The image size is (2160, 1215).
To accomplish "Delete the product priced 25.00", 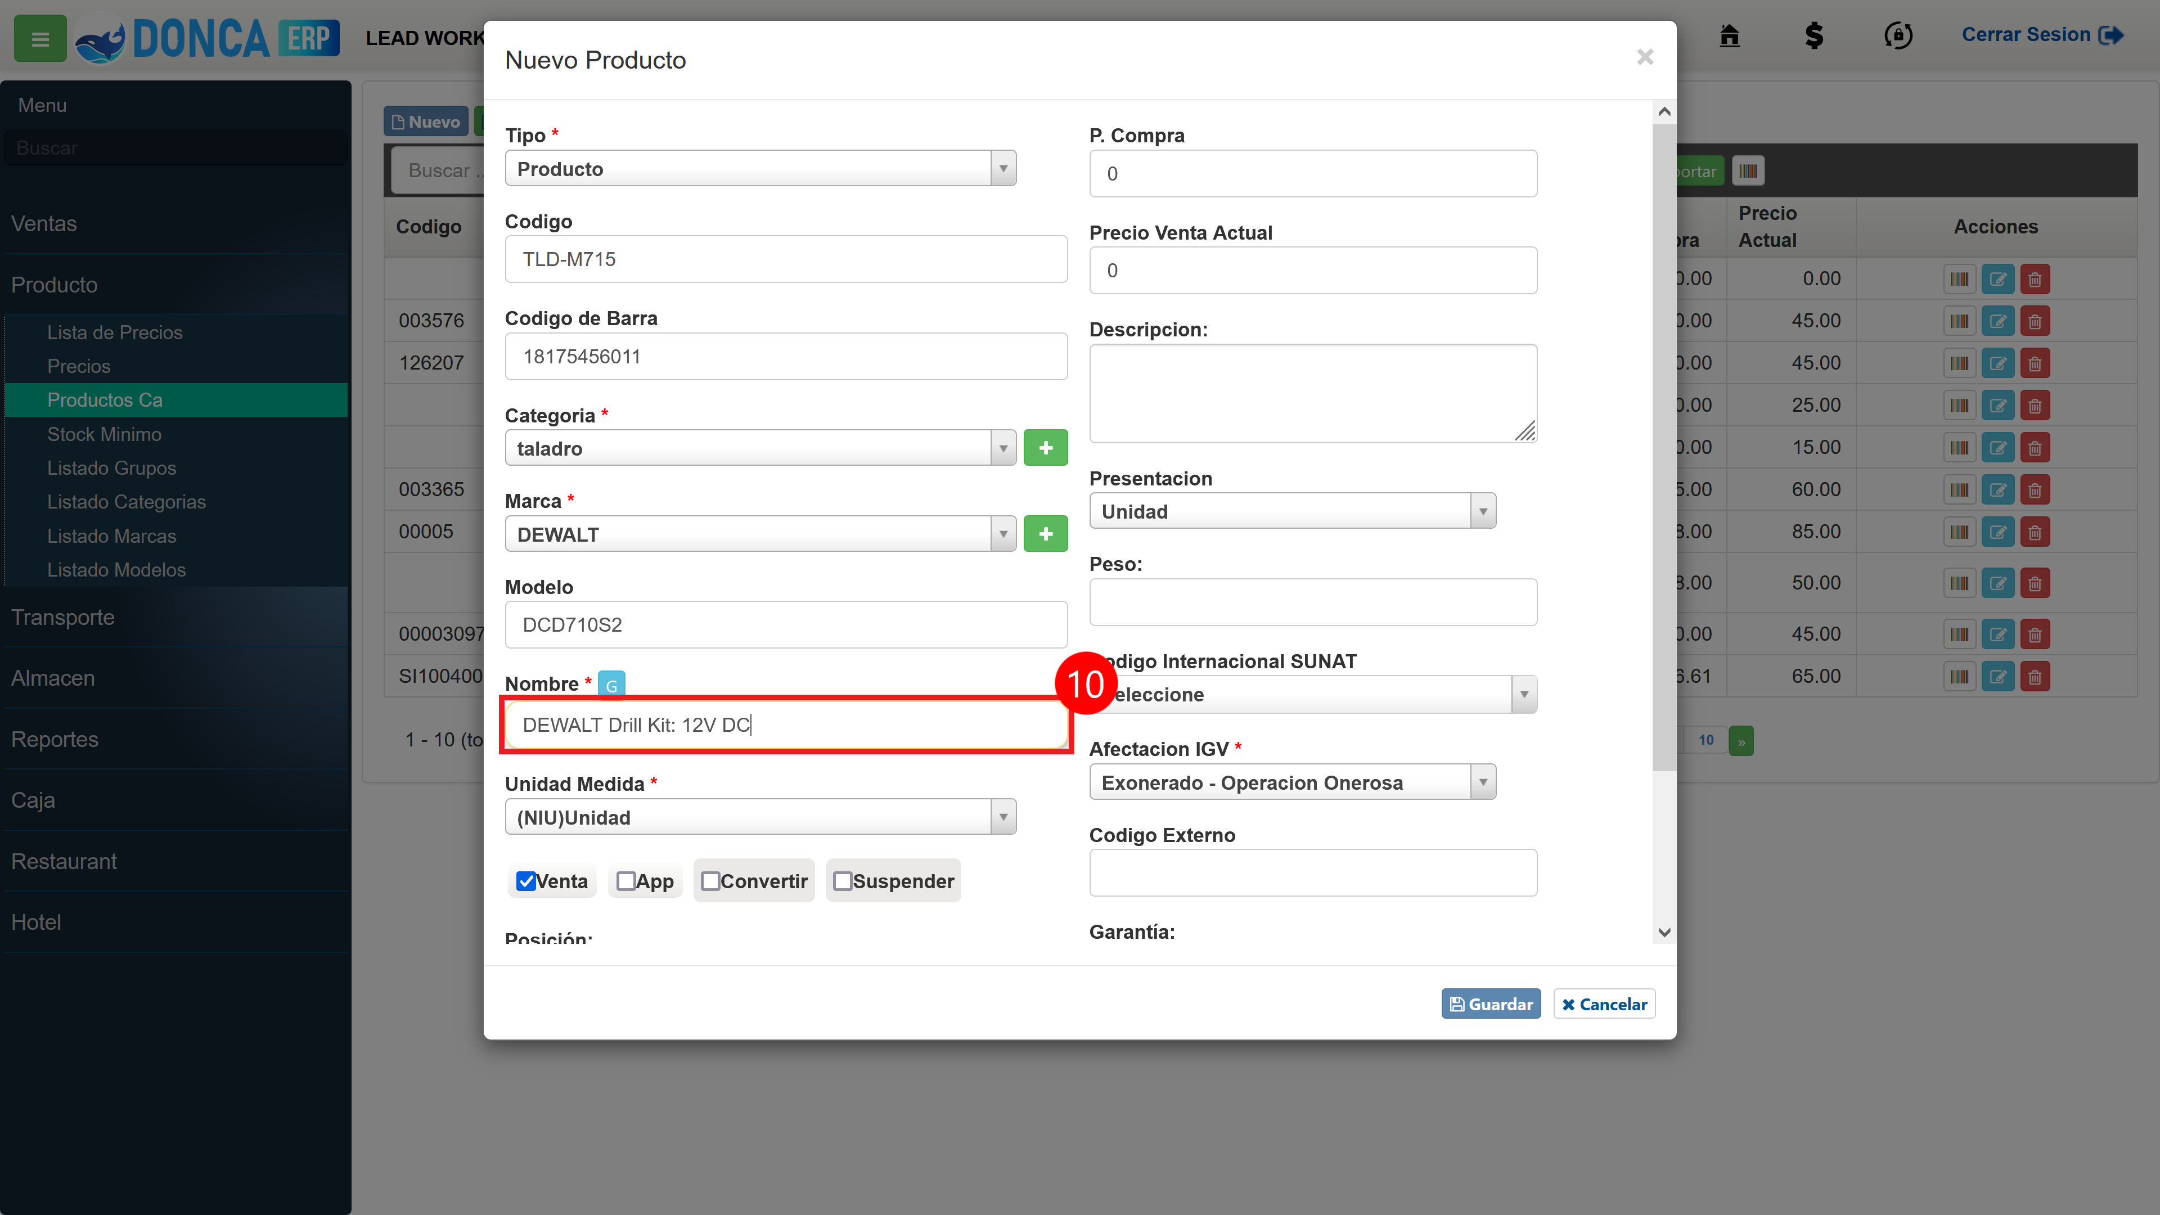I will [2035, 406].
